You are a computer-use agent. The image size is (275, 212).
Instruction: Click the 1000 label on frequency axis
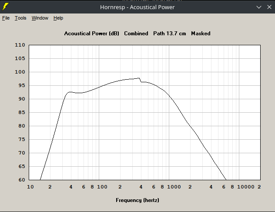tap(174, 187)
